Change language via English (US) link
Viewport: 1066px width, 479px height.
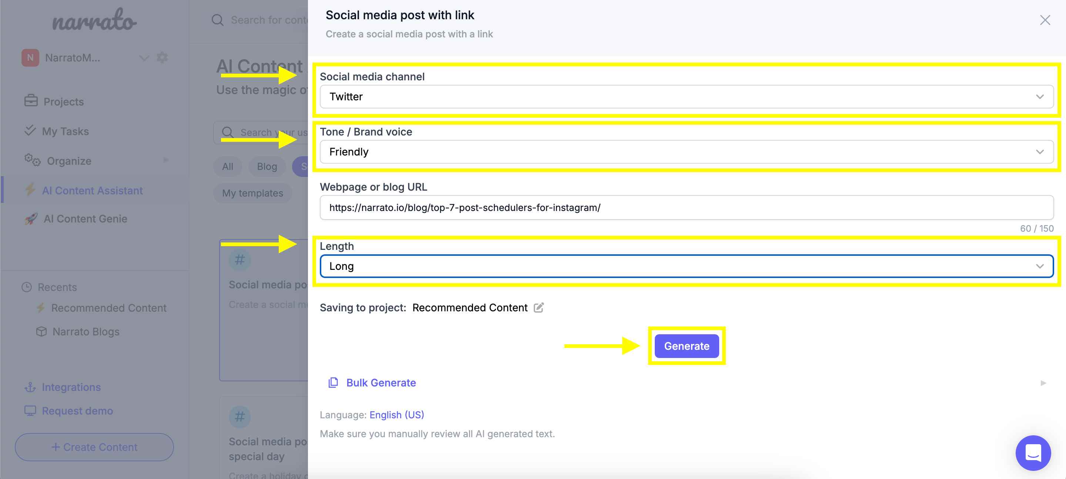click(x=396, y=415)
